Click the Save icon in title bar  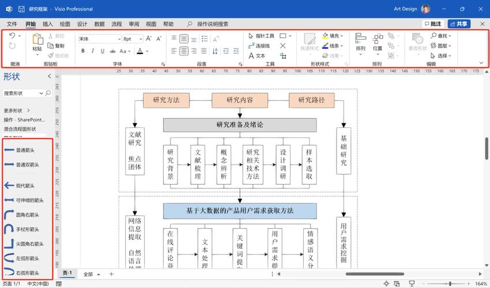tap(21, 9)
